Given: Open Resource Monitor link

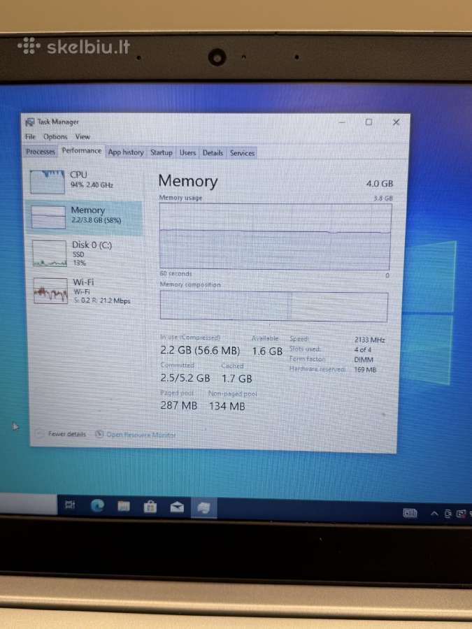Looking at the screenshot, I should click(x=141, y=435).
